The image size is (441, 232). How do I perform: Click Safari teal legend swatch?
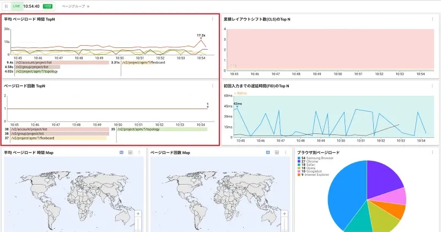[x=299, y=165]
